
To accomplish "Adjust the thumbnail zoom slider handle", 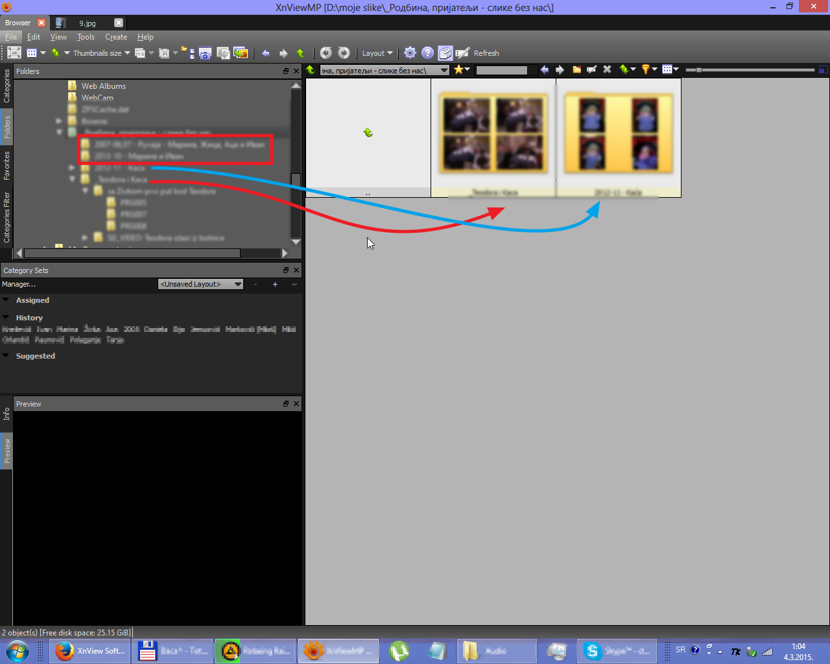I will (x=698, y=69).
